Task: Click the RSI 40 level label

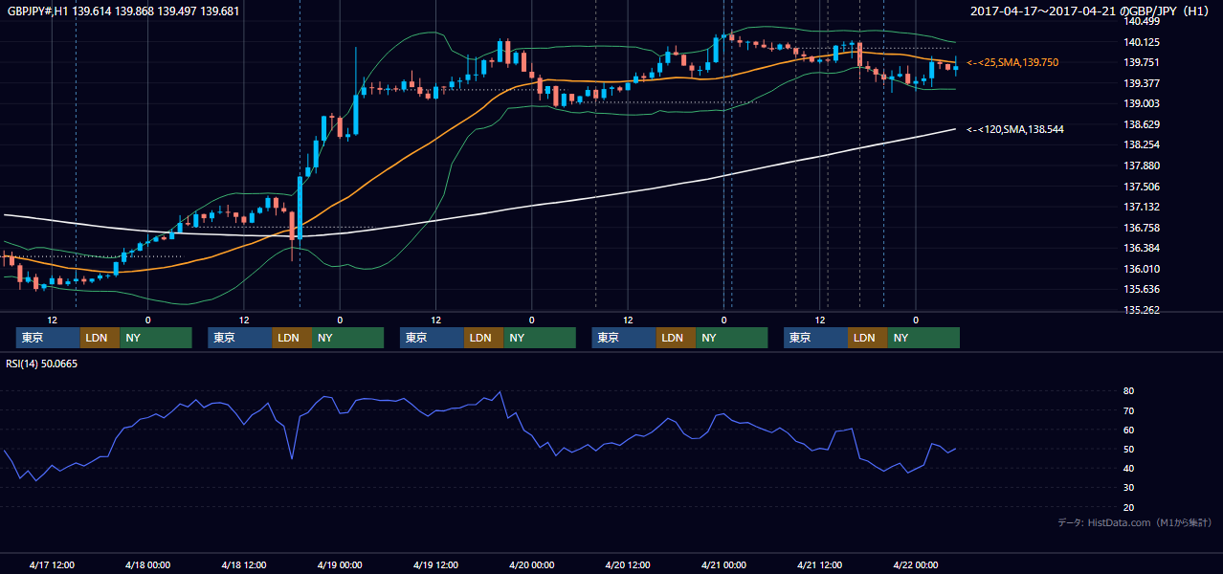Action: pos(1129,468)
